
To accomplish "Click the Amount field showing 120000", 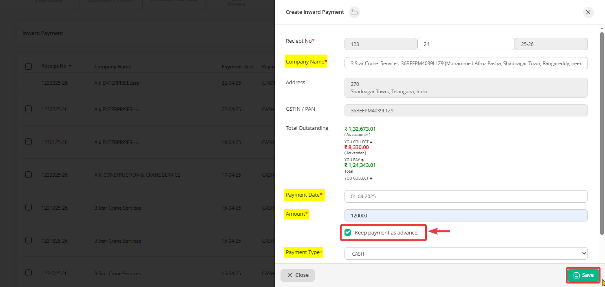I will 466,215.
